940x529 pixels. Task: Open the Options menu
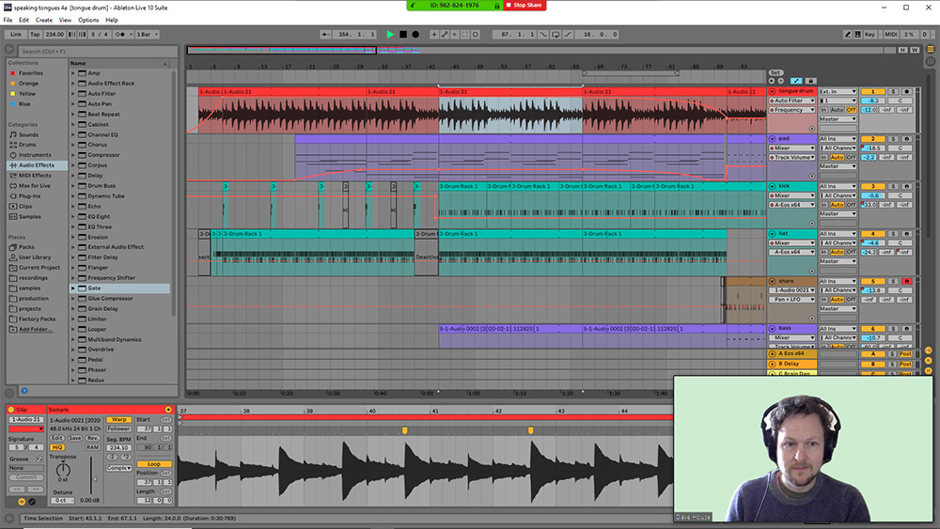tap(88, 20)
